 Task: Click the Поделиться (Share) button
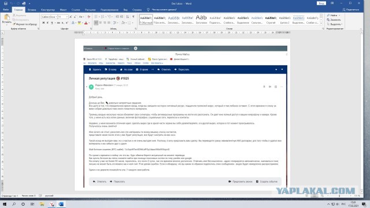pos(351,10)
